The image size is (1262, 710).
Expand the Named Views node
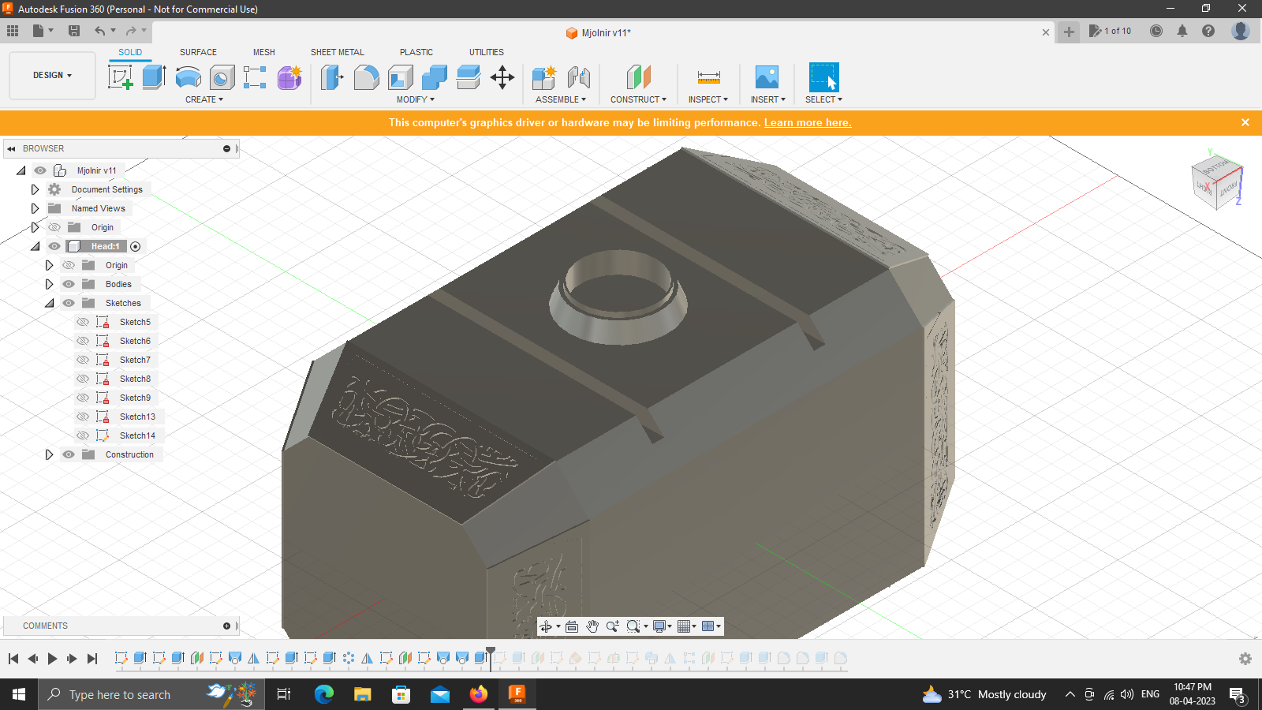[35, 208]
